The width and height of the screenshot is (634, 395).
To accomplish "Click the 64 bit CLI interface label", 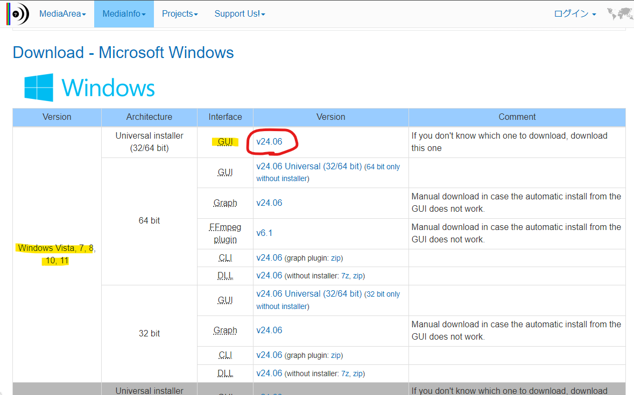I will click(225, 257).
